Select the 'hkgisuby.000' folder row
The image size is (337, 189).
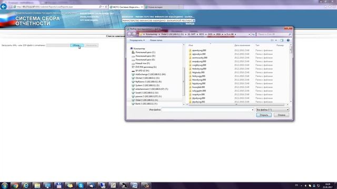point(198,72)
